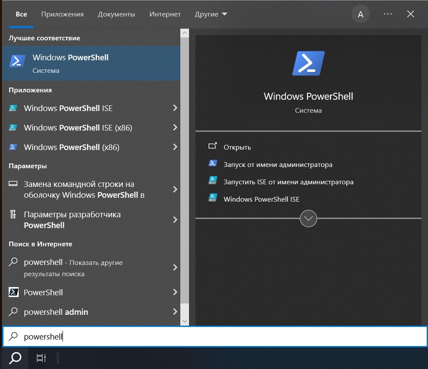This screenshot has height=369, width=428.
Task: Expand the Замена командной строки result arrow
Action: click(x=175, y=189)
